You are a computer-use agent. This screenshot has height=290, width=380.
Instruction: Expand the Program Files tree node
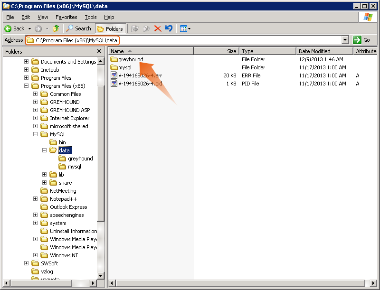(27, 78)
